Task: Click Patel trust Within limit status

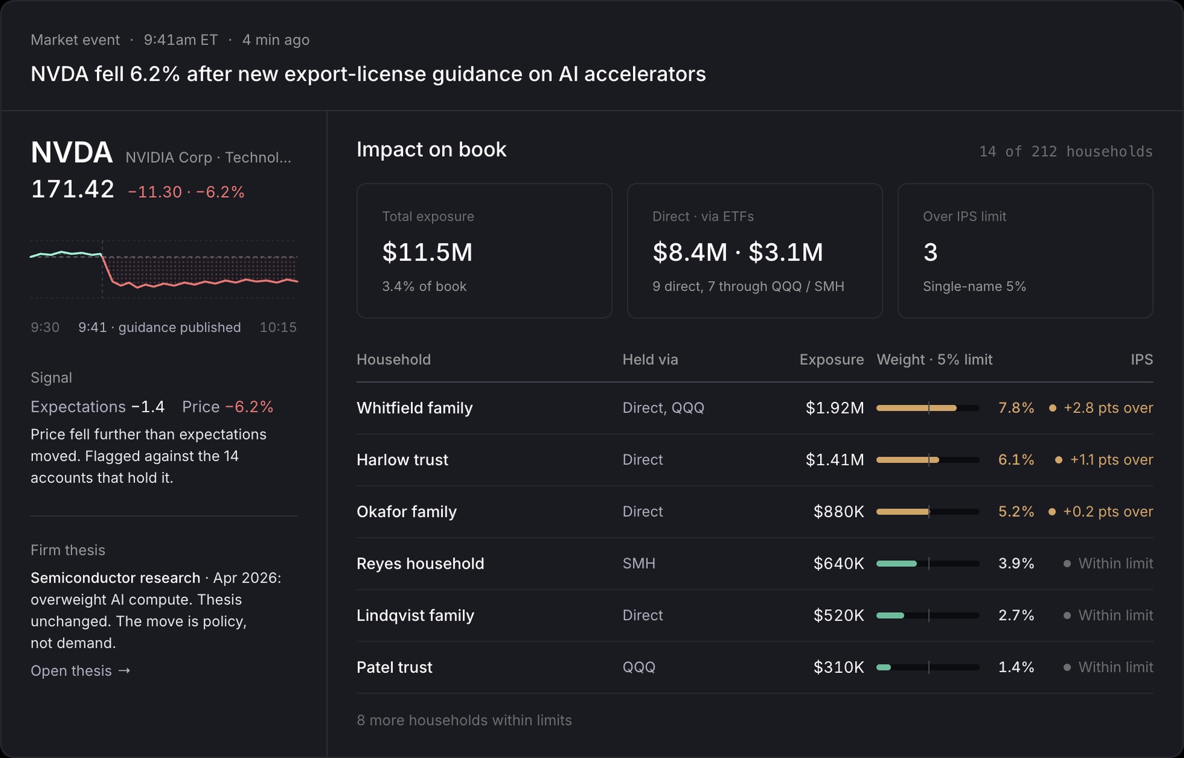Action: [1108, 667]
